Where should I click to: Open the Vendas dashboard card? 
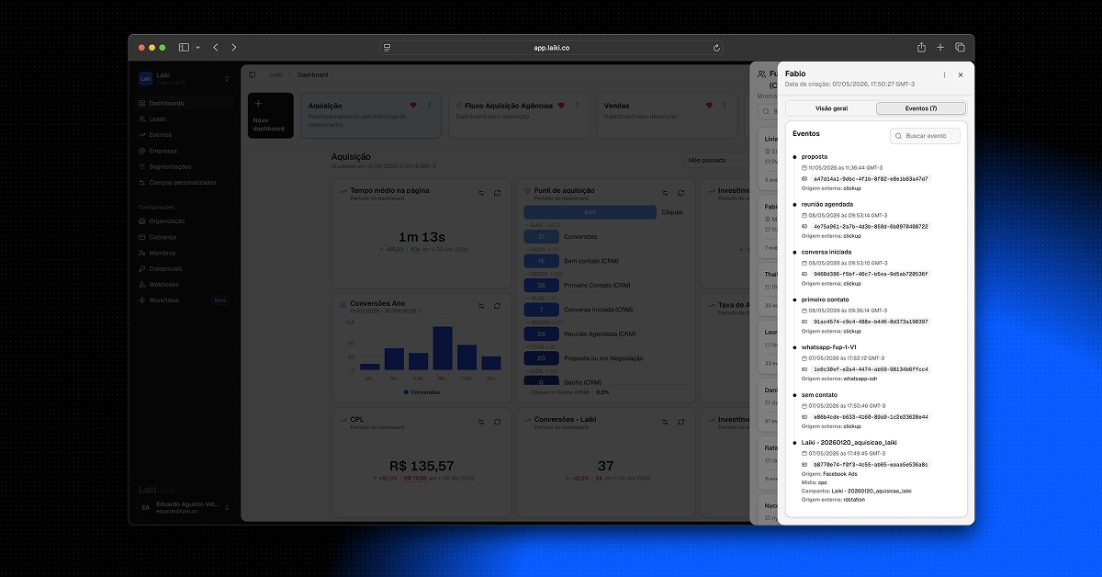667,116
